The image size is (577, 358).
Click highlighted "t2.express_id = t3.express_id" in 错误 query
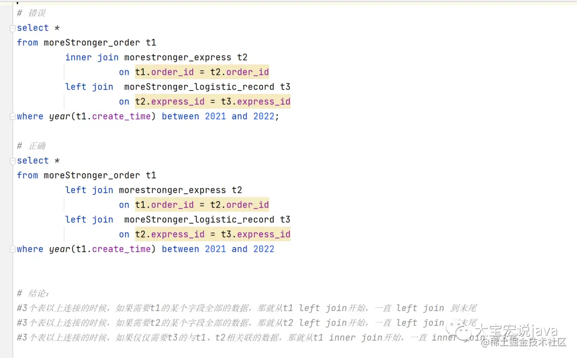pyautogui.click(x=213, y=101)
